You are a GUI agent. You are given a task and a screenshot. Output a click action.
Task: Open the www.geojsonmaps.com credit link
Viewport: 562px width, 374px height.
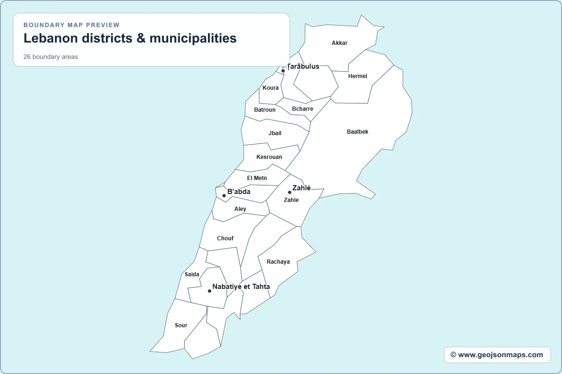(x=497, y=355)
